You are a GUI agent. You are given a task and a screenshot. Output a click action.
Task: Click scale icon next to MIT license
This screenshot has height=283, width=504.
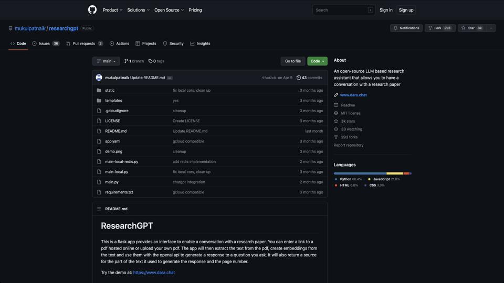(x=336, y=113)
